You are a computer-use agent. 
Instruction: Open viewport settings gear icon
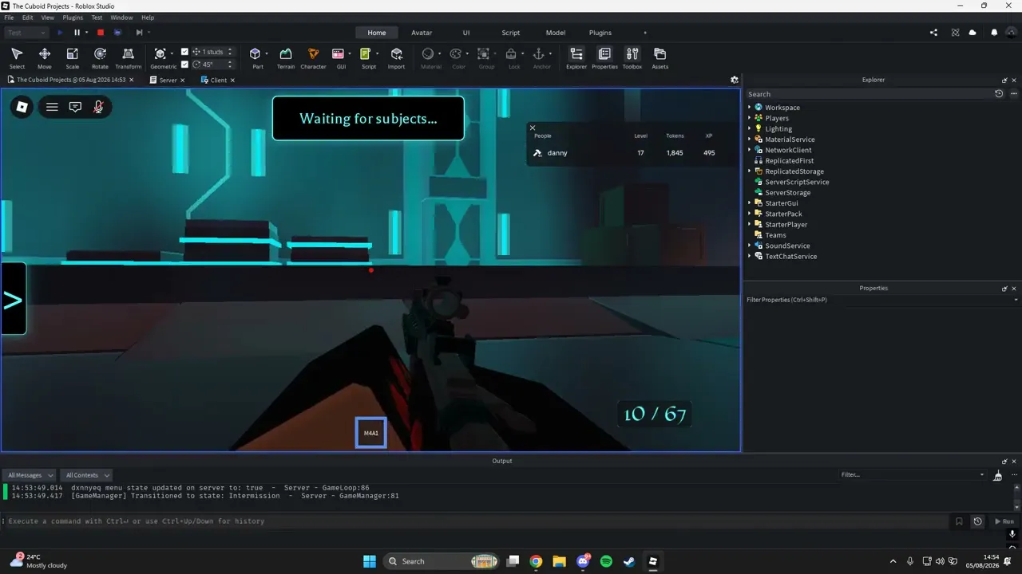coord(735,80)
